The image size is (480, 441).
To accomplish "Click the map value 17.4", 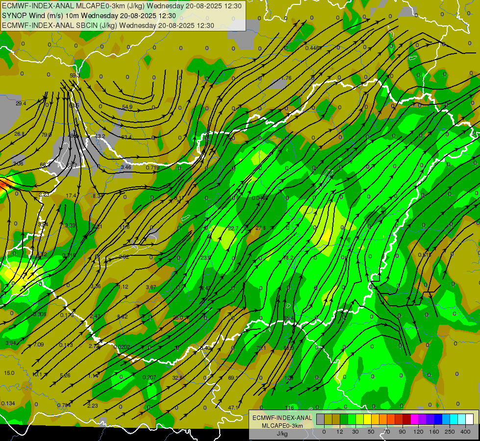I will tap(71, 195).
